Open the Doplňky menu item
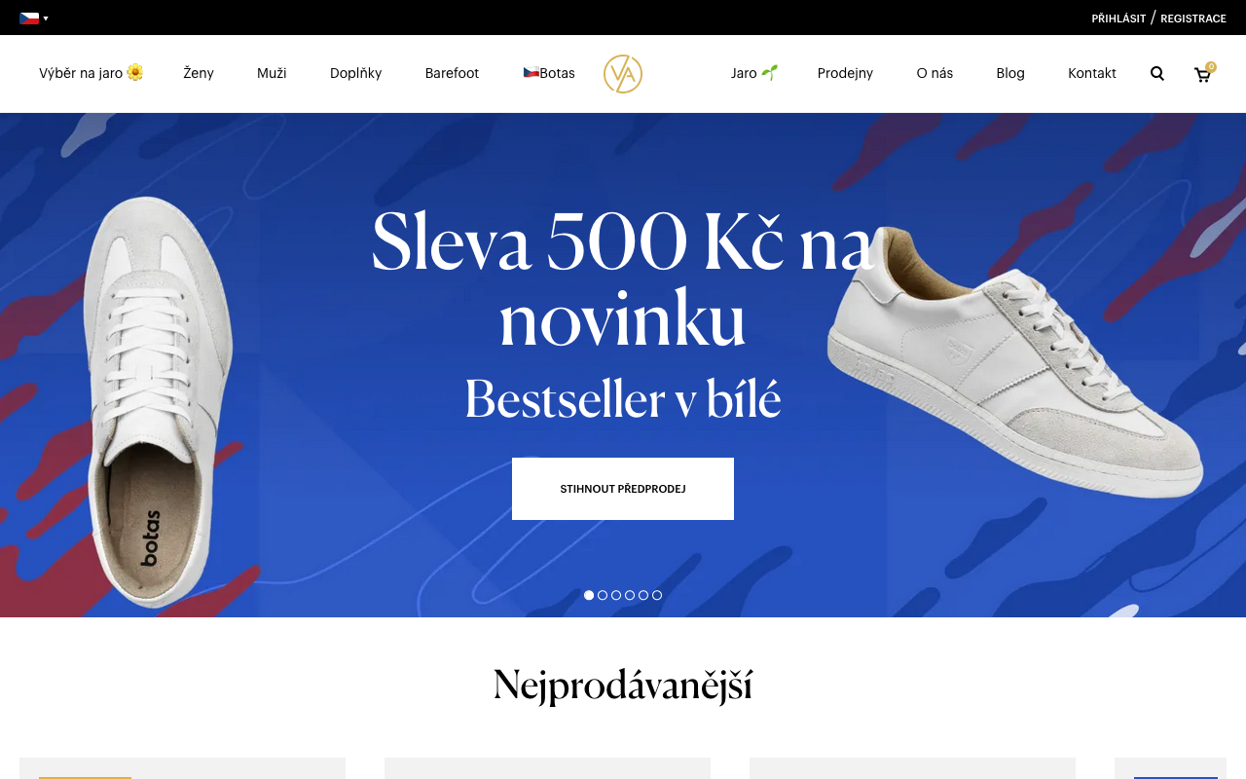This screenshot has width=1246, height=779. click(x=356, y=73)
